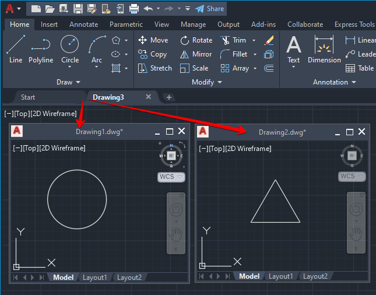Click the 2D Wireframe visual style label in Drawing2

248,149
